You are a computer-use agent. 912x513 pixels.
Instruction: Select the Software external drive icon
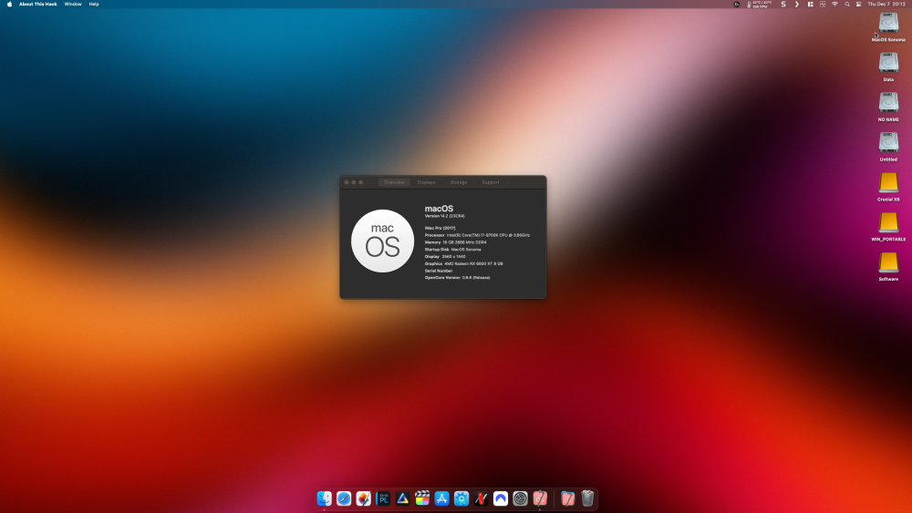888,262
